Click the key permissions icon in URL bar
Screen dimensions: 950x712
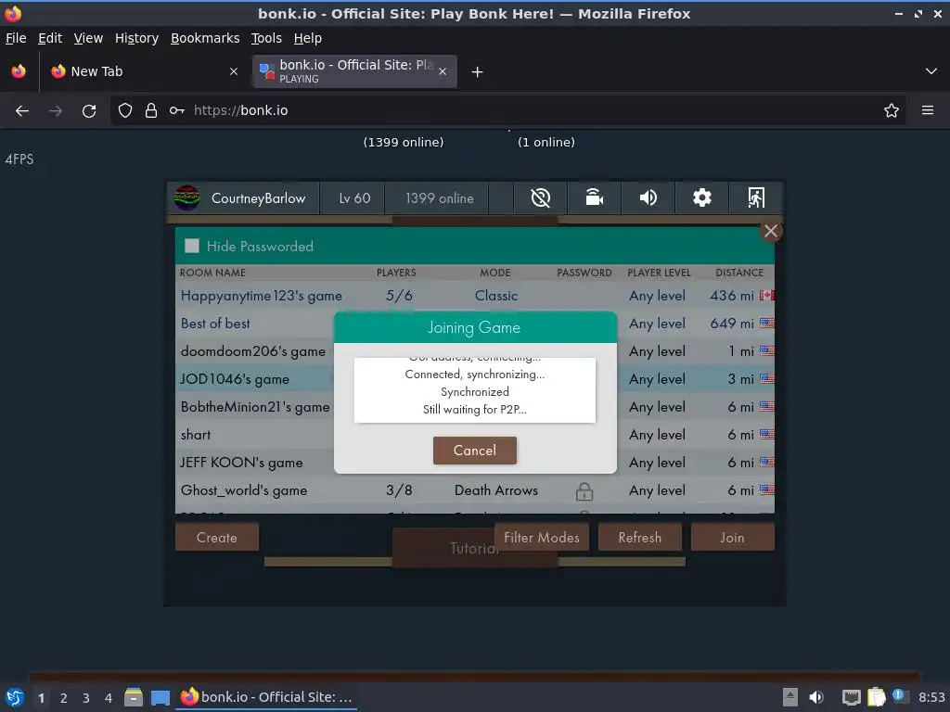pyautogui.click(x=177, y=110)
